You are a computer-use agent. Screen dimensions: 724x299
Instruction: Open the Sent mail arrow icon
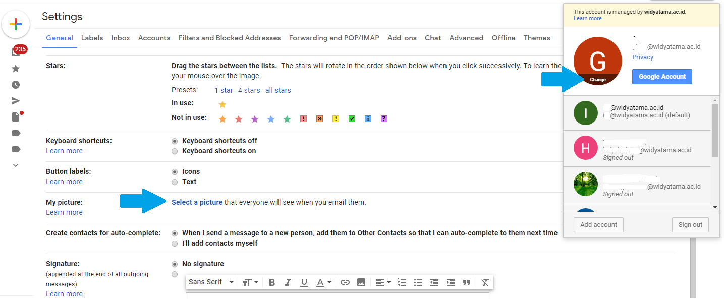pyautogui.click(x=16, y=101)
